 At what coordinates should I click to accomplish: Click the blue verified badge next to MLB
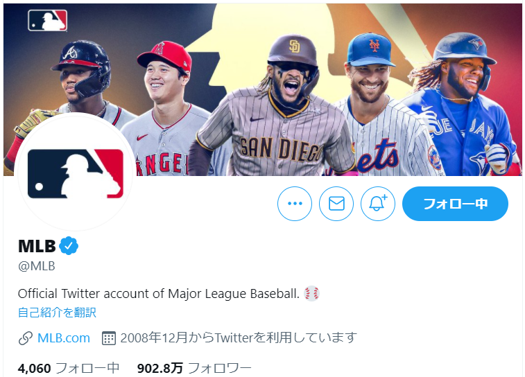pyautogui.click(x=69, y=246)
